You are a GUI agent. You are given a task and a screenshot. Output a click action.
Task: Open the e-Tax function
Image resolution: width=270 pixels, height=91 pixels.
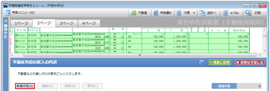pyautogui.click(x=232, y=13)
